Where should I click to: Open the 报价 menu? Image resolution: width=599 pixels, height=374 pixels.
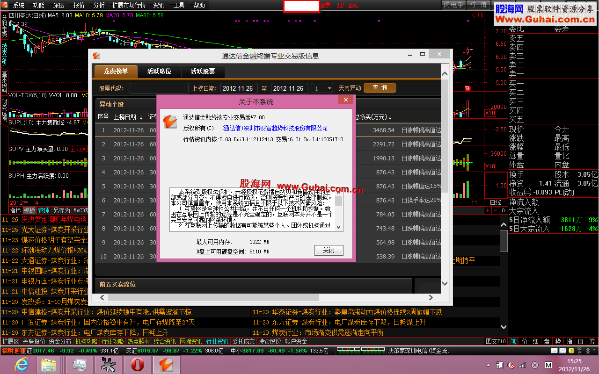click(x=79, y=5)
